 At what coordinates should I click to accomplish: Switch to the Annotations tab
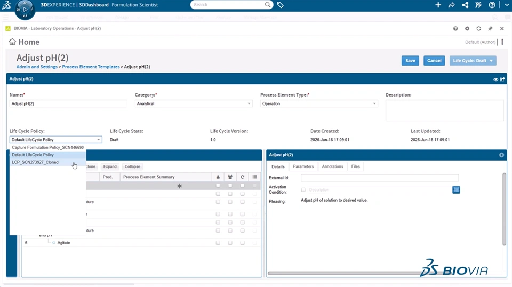tap(332, 166)
